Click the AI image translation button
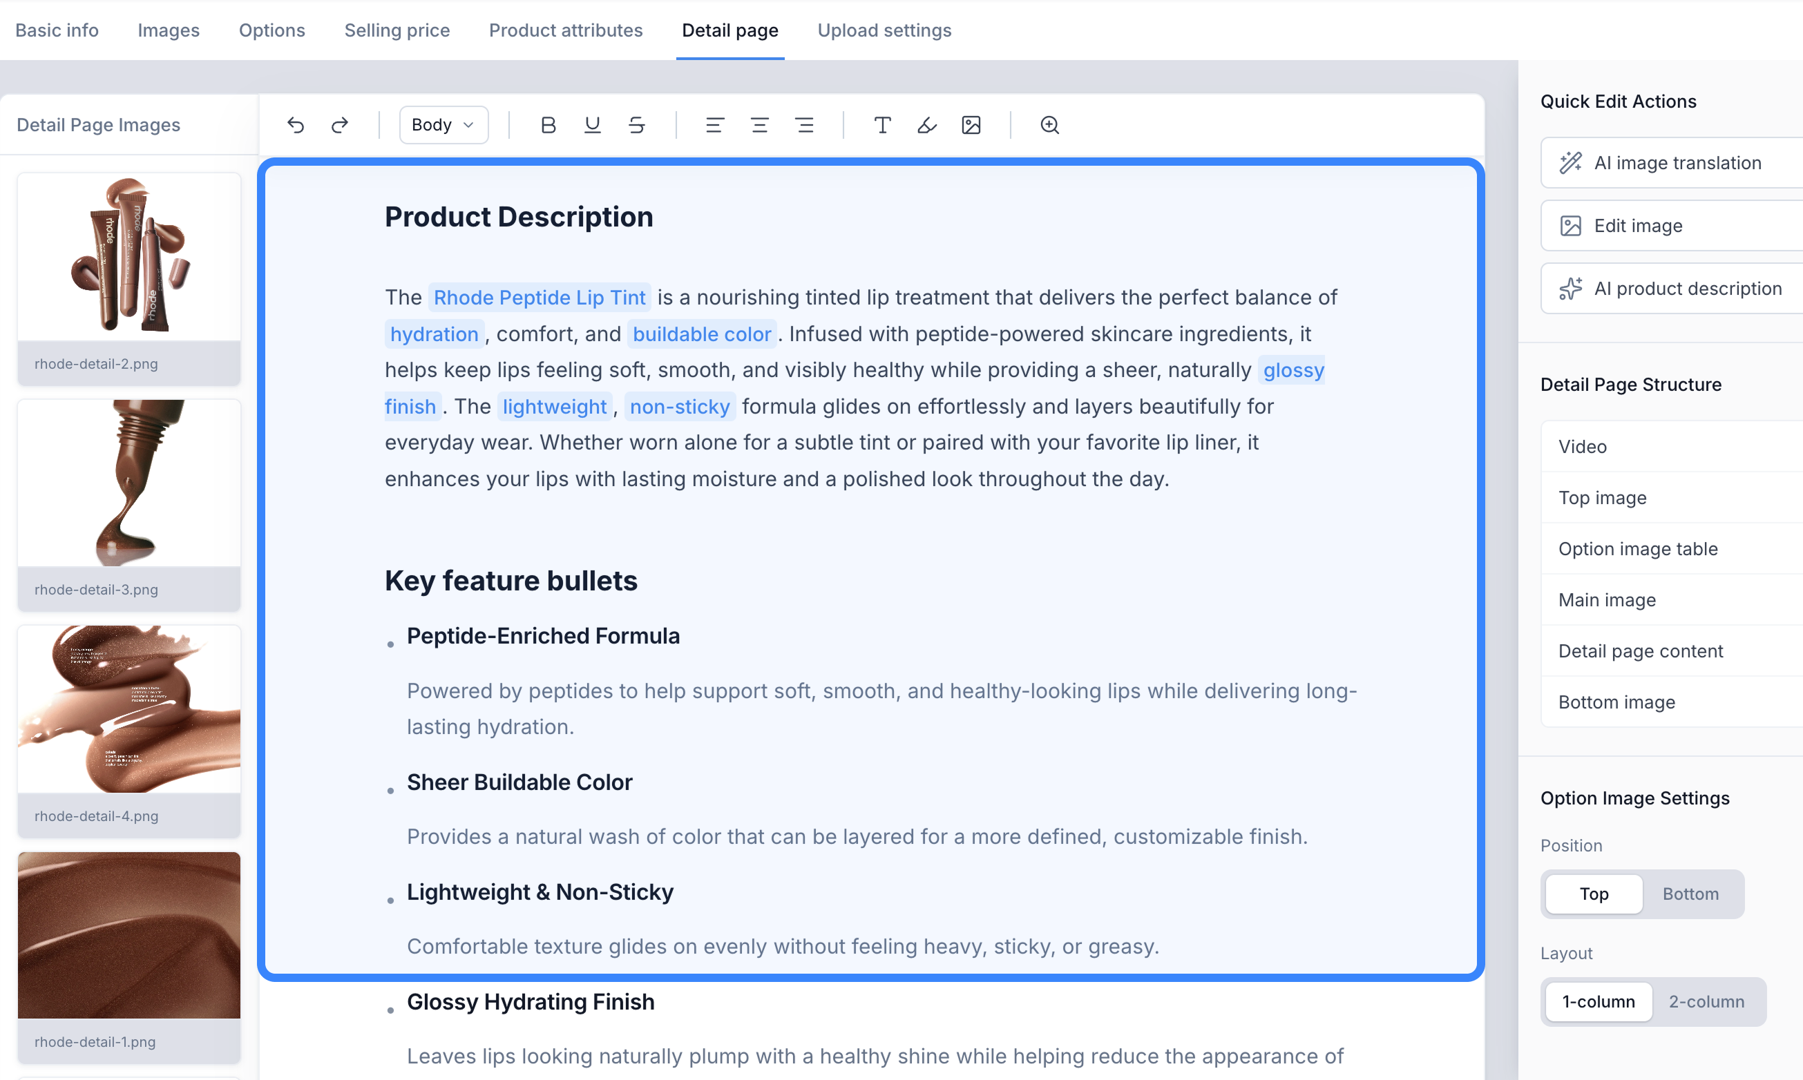 point(1671,163)
